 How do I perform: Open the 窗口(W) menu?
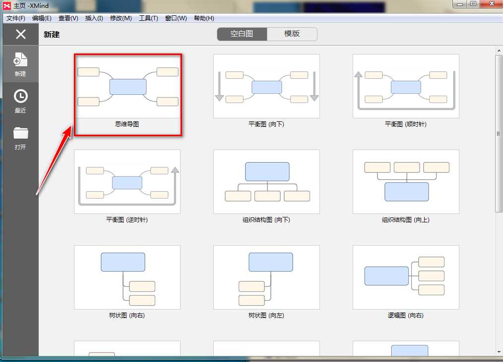[176, 18]
